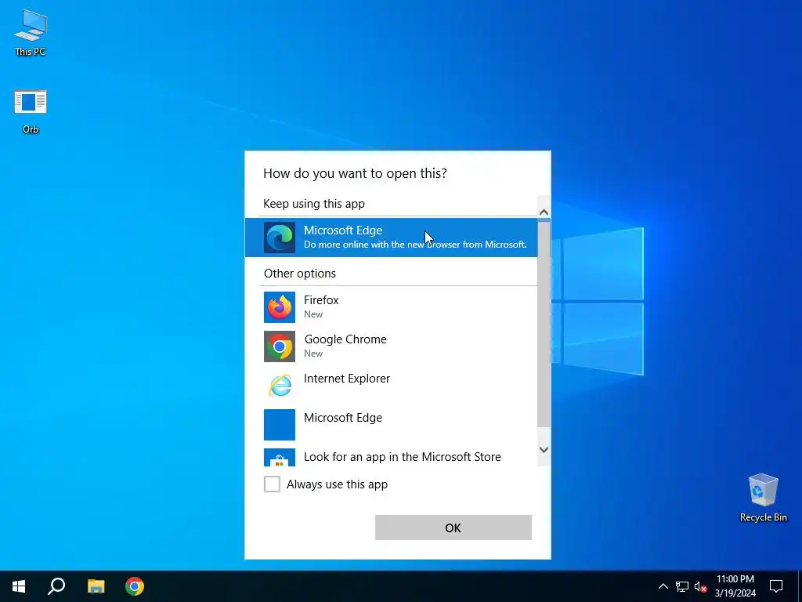Click the 'Always use this app' label
802x602 pixels.
(337, 484)
